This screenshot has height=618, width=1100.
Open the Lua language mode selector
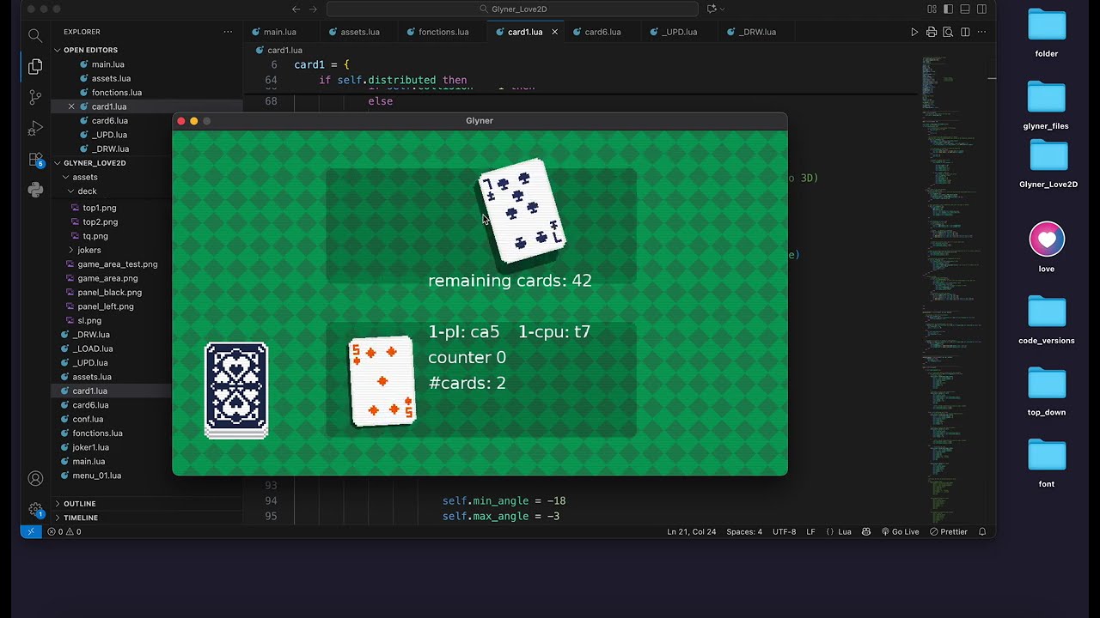click(x=845, y=531)
